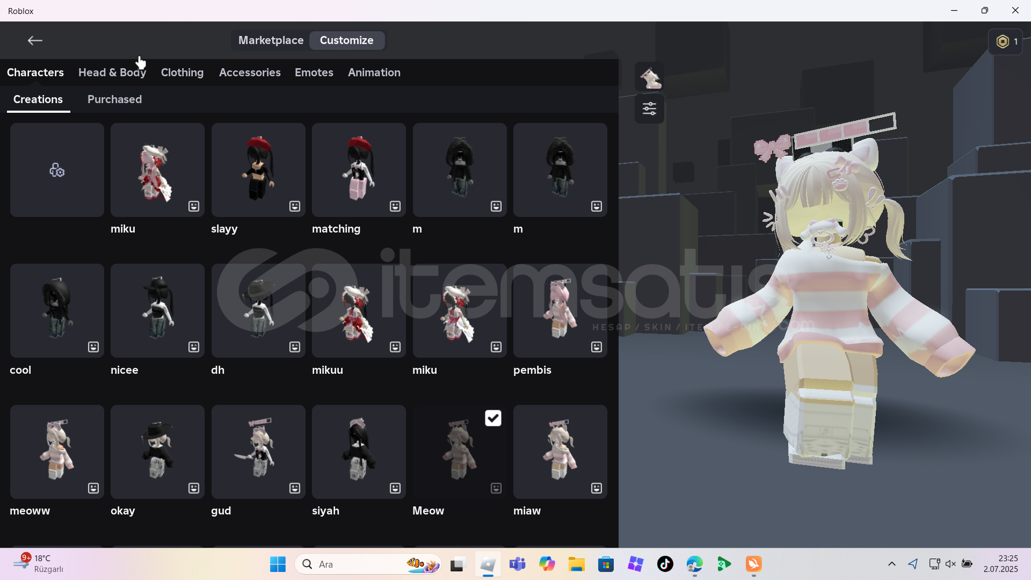1031x580 pixels.
Task: Select the nicee outfit thumbnail
Action: (157, 311)
